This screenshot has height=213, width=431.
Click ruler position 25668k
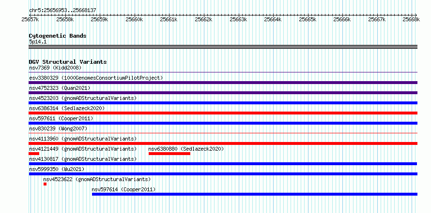(x=411, y=19)
